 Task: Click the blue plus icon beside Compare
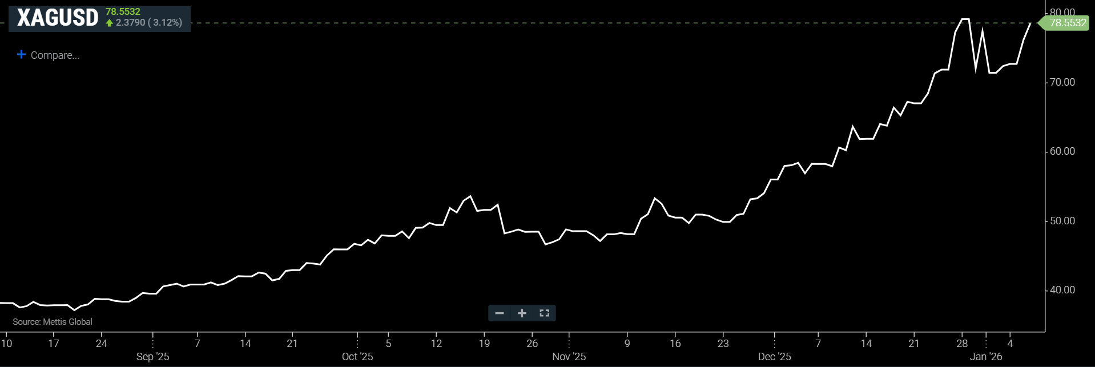pyautogui.click(x=22, y=55)
